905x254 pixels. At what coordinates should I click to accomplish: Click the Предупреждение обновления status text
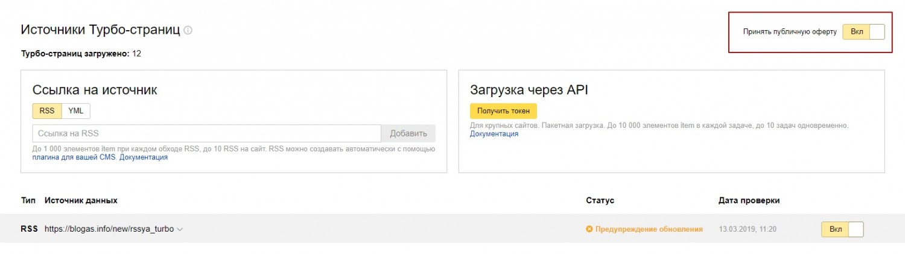point(649,229)
